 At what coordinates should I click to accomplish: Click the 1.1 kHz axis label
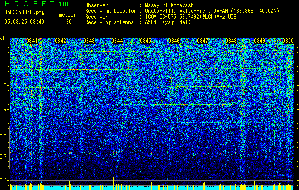tap(4, 62)
